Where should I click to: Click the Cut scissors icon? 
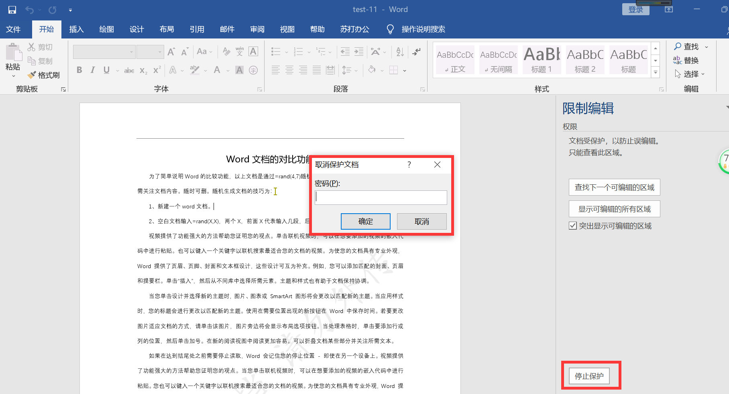[x=31, y=47]
